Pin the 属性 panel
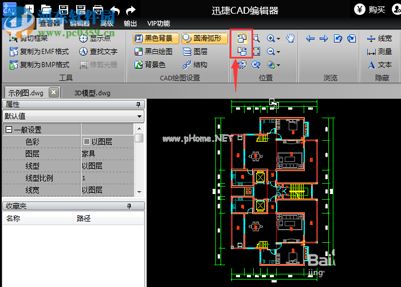Screen dimensions: 401x287 139,104
